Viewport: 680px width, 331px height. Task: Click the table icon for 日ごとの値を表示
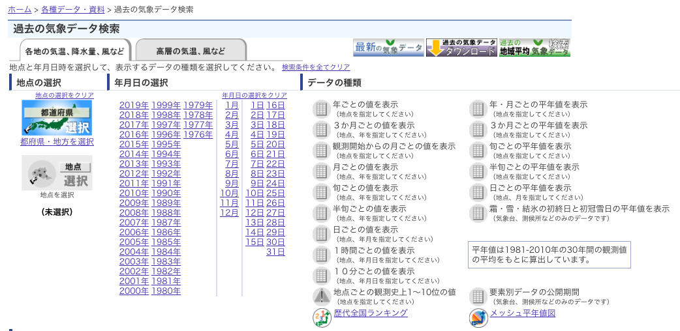pos(321,234)
